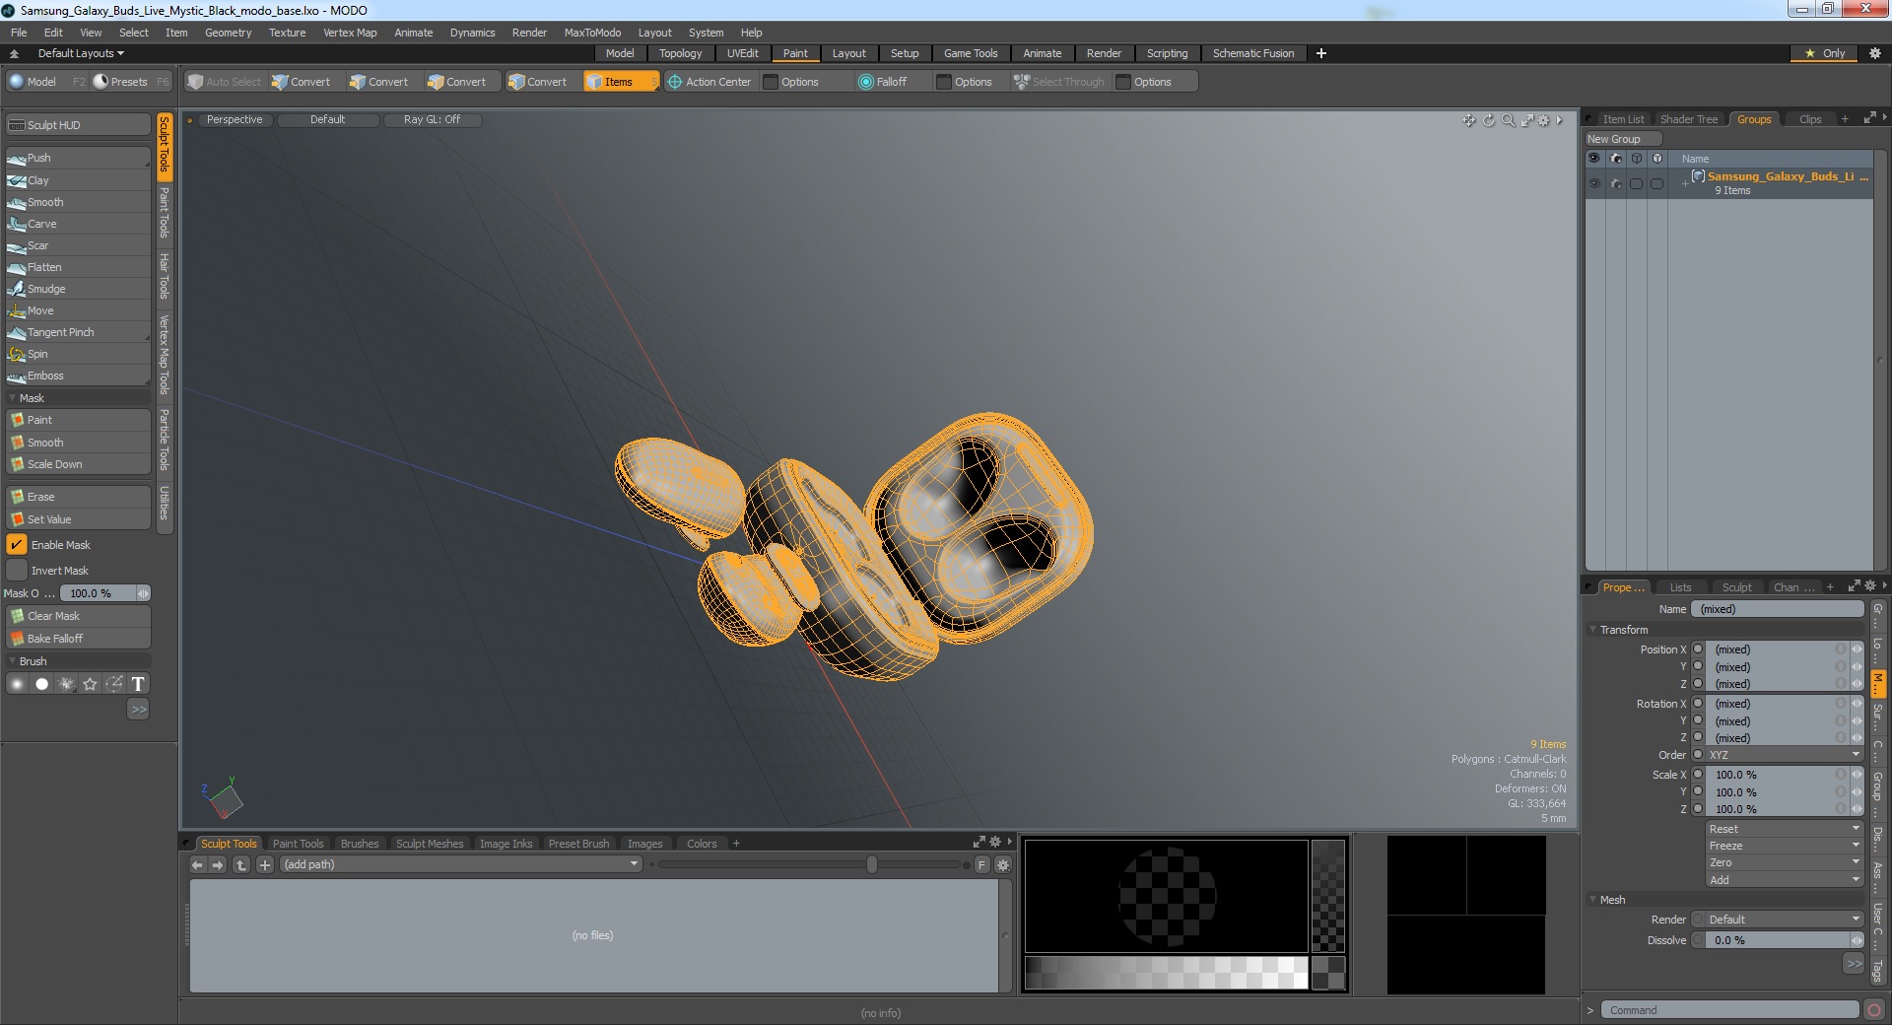Open the Render Default dropdown
Image resolution: width=1892 pixels, height=1025 pixels.
pos(1784,920)
